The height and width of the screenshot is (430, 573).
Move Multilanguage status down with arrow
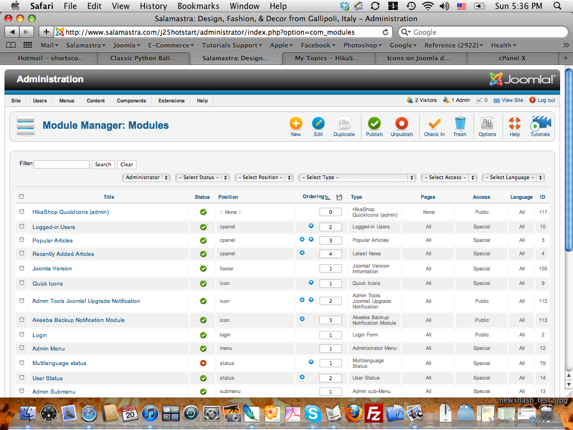[x=311, y=362]
